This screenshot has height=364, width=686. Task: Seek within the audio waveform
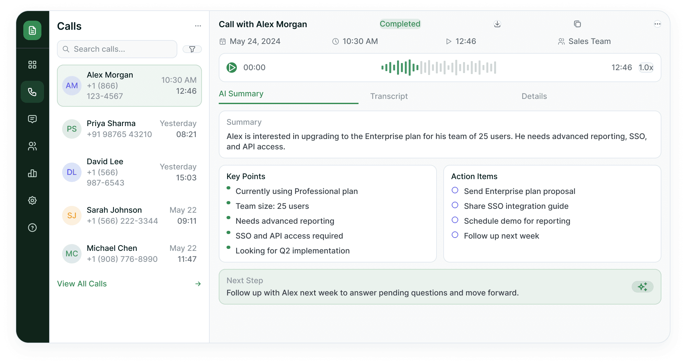[439, 68]
